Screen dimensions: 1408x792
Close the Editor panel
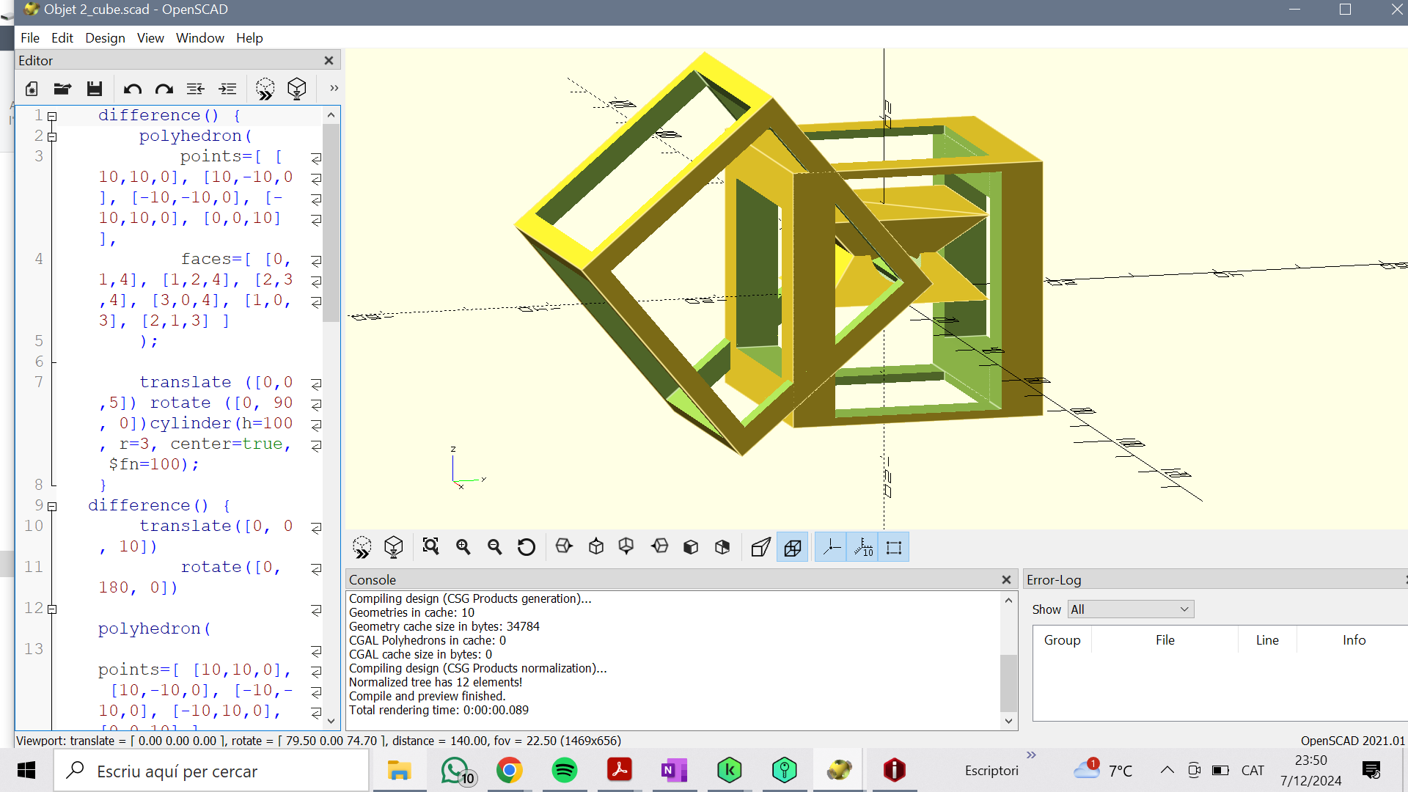pyautogui.click(x=329, y=61)
